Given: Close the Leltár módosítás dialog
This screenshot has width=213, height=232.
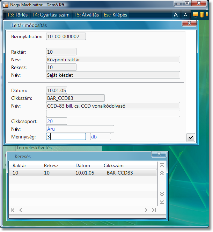Looking at the screenshot, I should coord(189,23).
